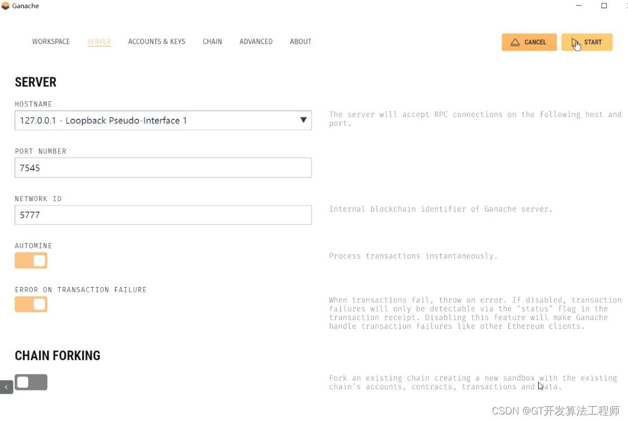The image size is (628, 421).
Task: Click 'Internal blockchain identifier of Ganache server.' text
Action: (441, 209)
